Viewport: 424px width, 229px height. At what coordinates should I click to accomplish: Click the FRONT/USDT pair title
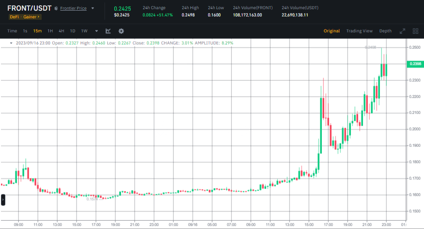pos(29,8)
